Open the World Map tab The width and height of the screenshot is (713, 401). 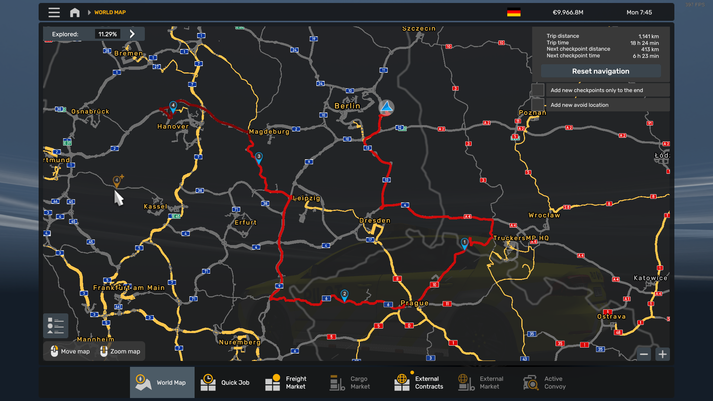pyautogui.click(x=162, y=382)
